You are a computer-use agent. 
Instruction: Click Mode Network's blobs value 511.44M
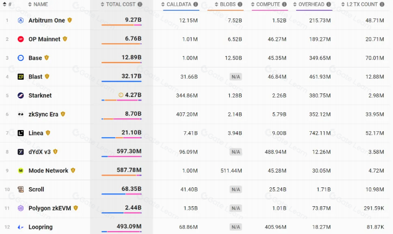231,171
